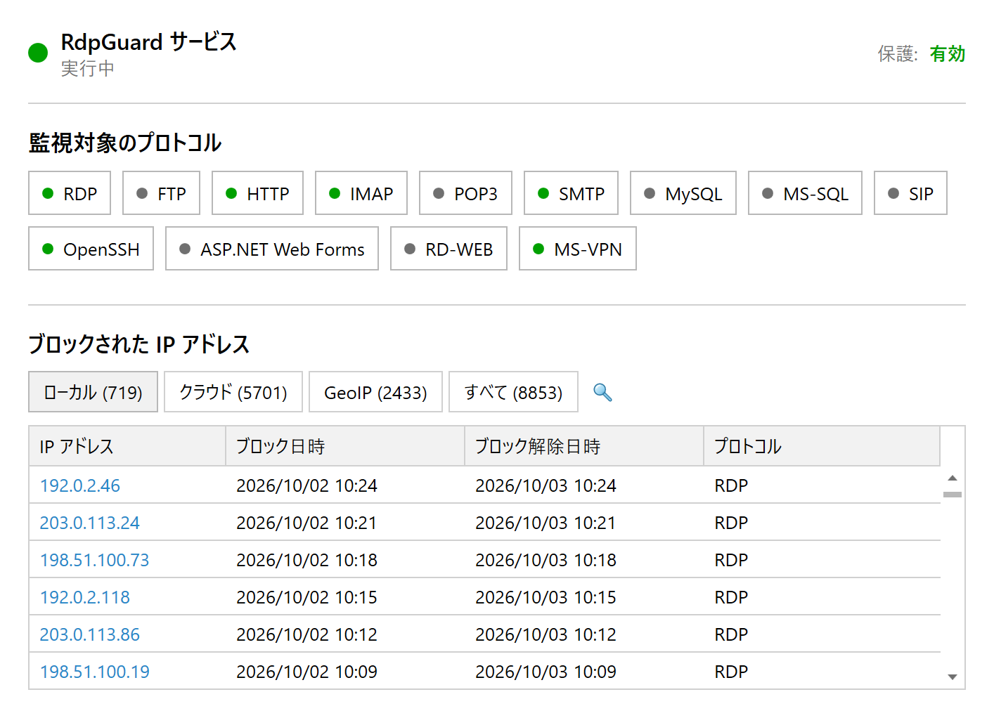Viewport: 994px width, 718px height.
Task: Select the HTTP protocol button
Action: tap(257, 193)
